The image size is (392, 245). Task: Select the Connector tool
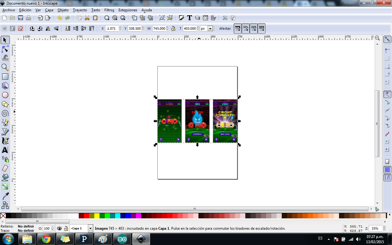5,205
